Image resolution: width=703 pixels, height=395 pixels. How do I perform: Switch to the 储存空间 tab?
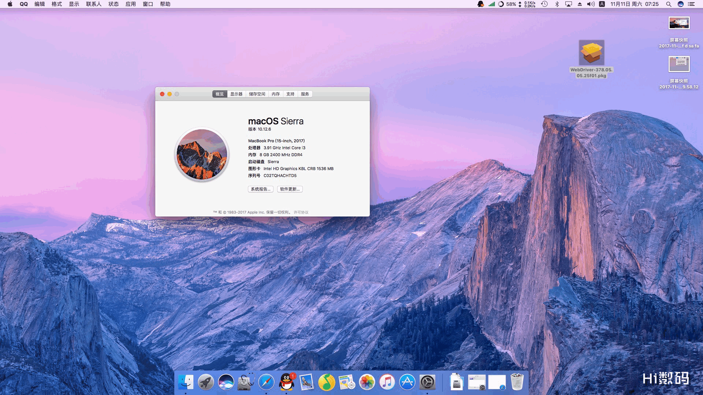257,94
